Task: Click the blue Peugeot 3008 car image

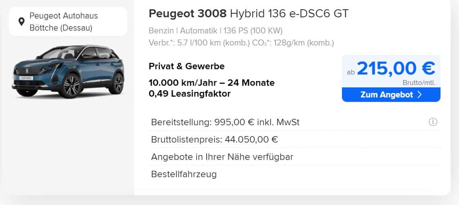Action: coord(68,72)
